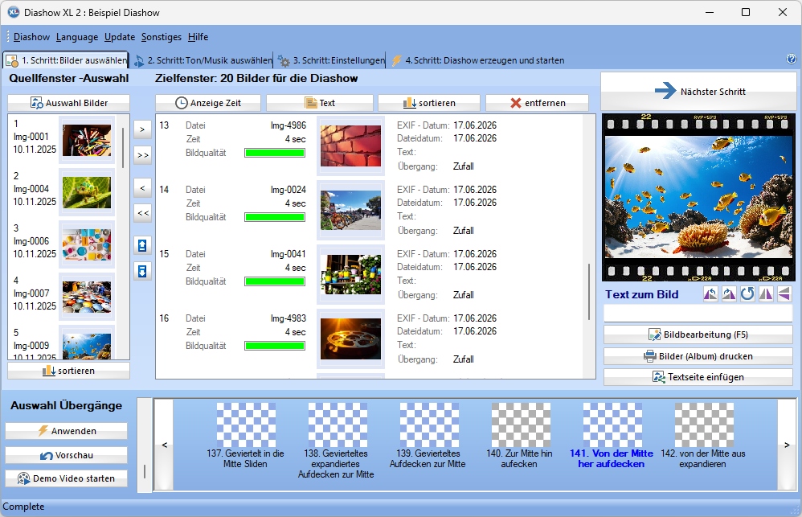Select target image Img-4986 brick wall thumbnail
This screenshot has width=802, height=517.
[x=351, y=146]
